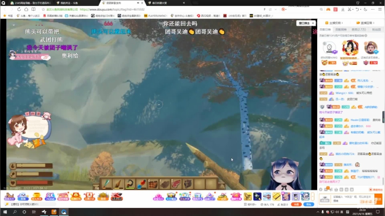Open the 4K壁纸 bookmark
This screenshot has height=216, width=385.
coord(261,16)
